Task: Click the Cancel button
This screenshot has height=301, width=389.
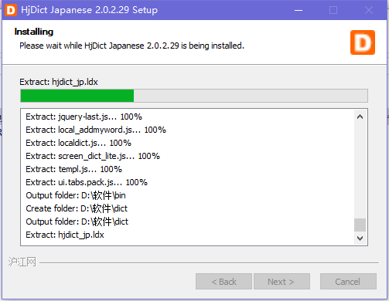Action: coord(348,282)
